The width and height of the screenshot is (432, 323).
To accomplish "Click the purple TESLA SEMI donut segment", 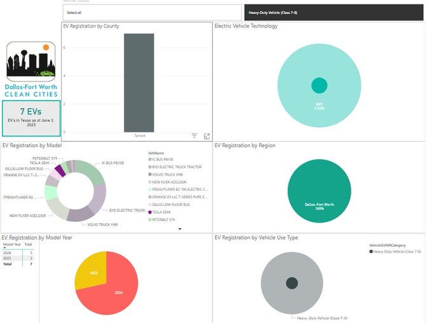I will (60, 170).
